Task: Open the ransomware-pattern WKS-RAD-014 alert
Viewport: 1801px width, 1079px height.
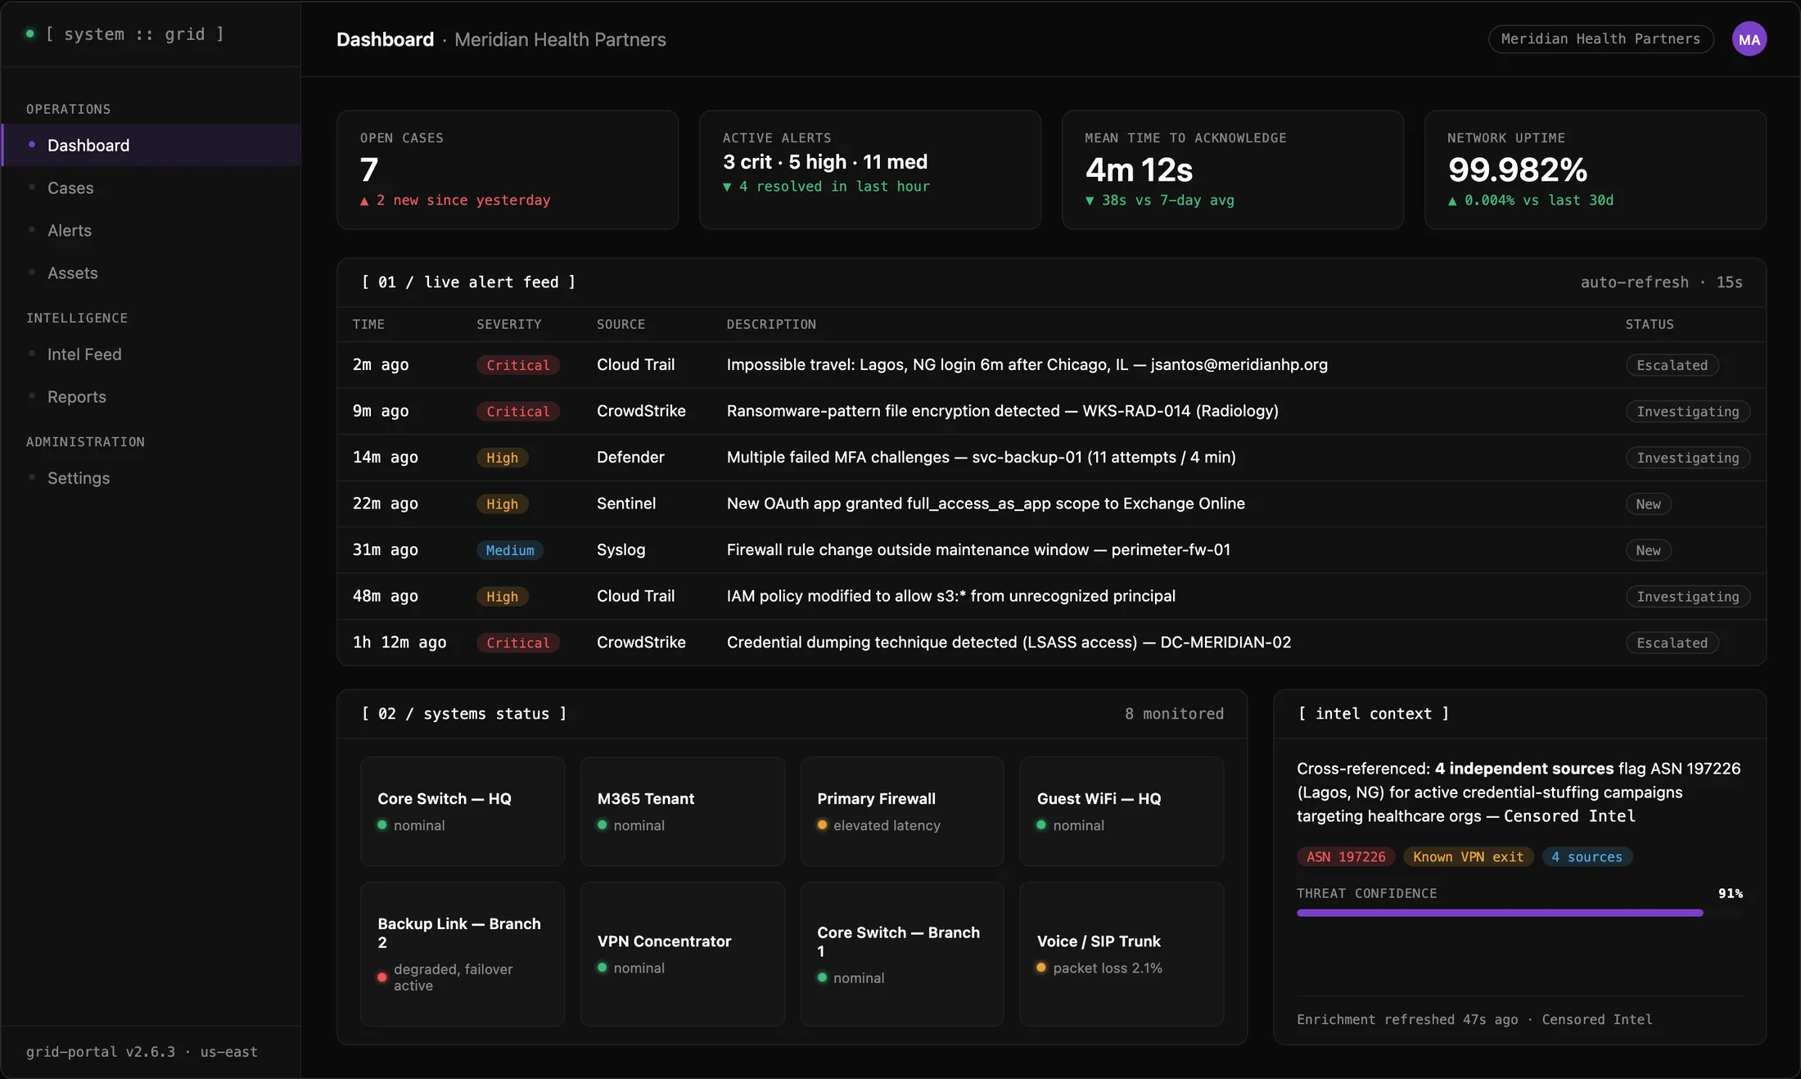Action: (x=1051, y=411)
